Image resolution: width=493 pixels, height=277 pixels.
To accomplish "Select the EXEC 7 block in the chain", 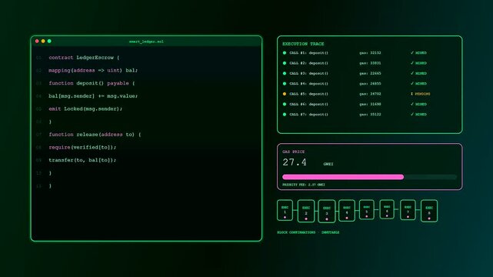I will [408, 210].
